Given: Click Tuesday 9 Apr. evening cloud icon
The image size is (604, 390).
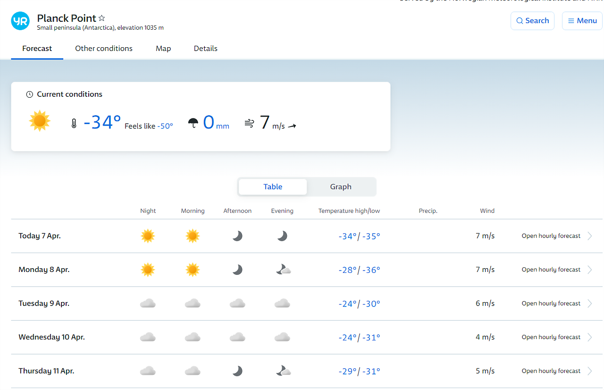Looking at the screenshot, I should pos(282,303).
